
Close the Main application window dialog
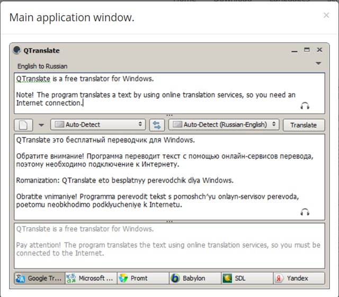pyautogui.click(x=326, y=15)
